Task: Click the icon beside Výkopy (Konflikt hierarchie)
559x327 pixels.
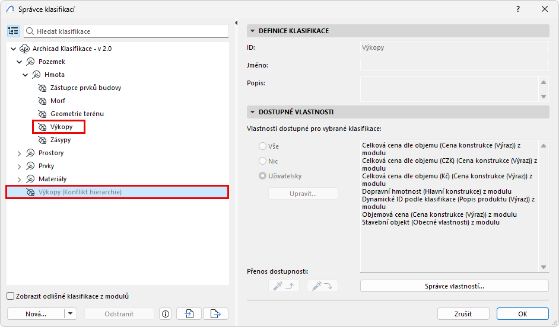Action: (x=30, y=192)
